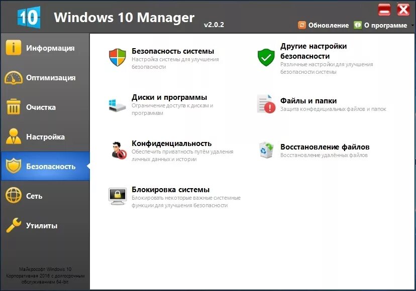The height and width of the screenshot is (291, 416).
Task: Click the Оптимизация gauge icon
Action: click(x=13, y=78)
